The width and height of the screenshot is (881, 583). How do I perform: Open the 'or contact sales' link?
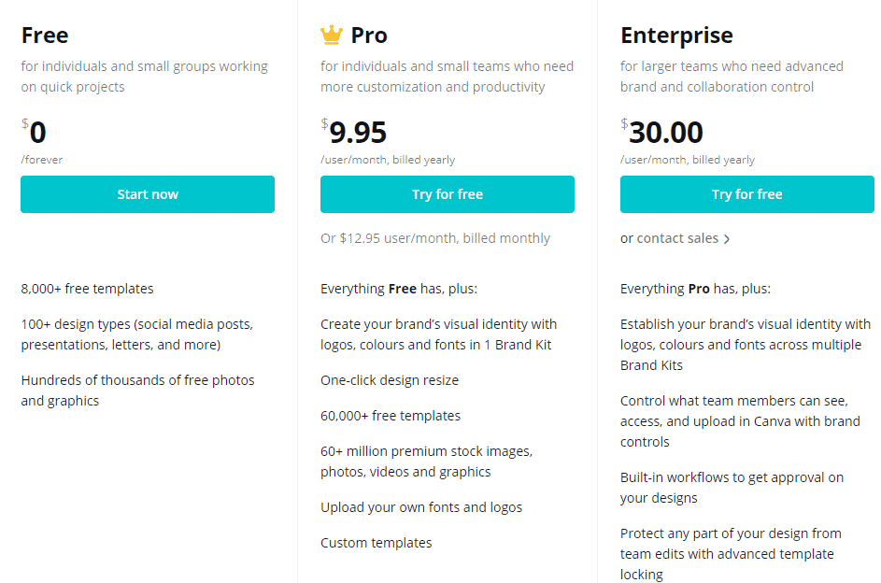click(x=675, y=238)
